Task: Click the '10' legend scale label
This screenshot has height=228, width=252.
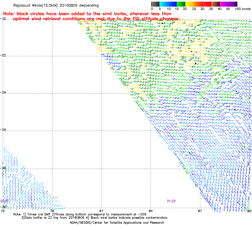Action: point(169,9)
